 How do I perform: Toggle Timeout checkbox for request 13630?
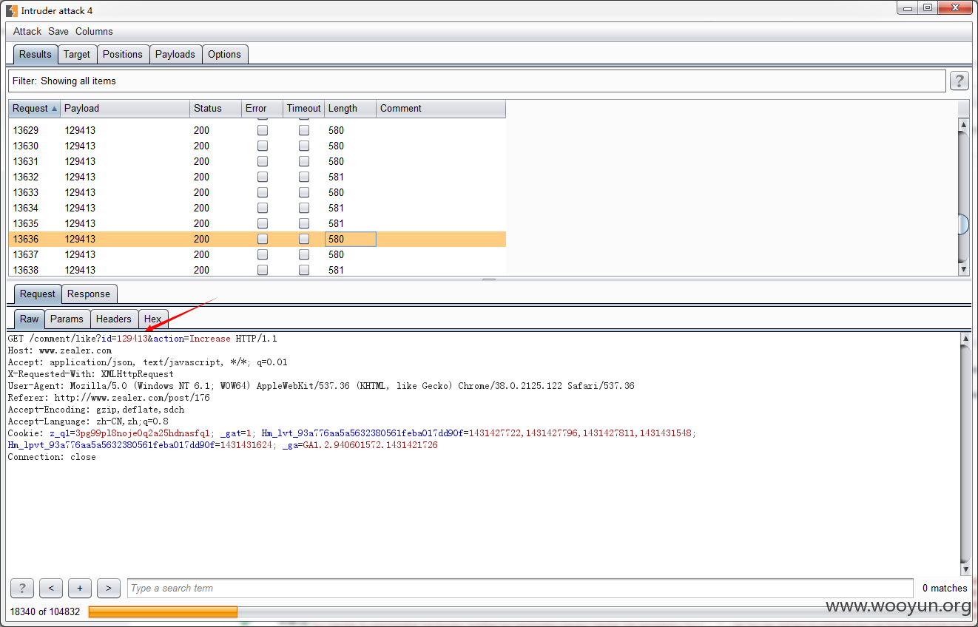coord(304,146)
